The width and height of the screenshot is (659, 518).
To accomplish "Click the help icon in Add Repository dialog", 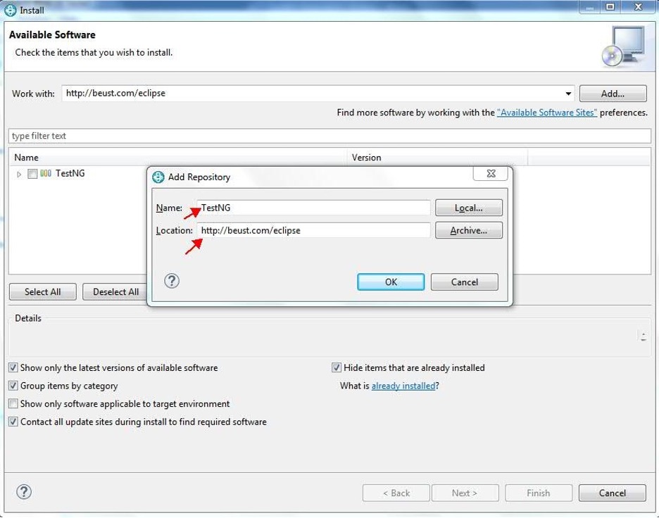I will [x=172, y=281].
